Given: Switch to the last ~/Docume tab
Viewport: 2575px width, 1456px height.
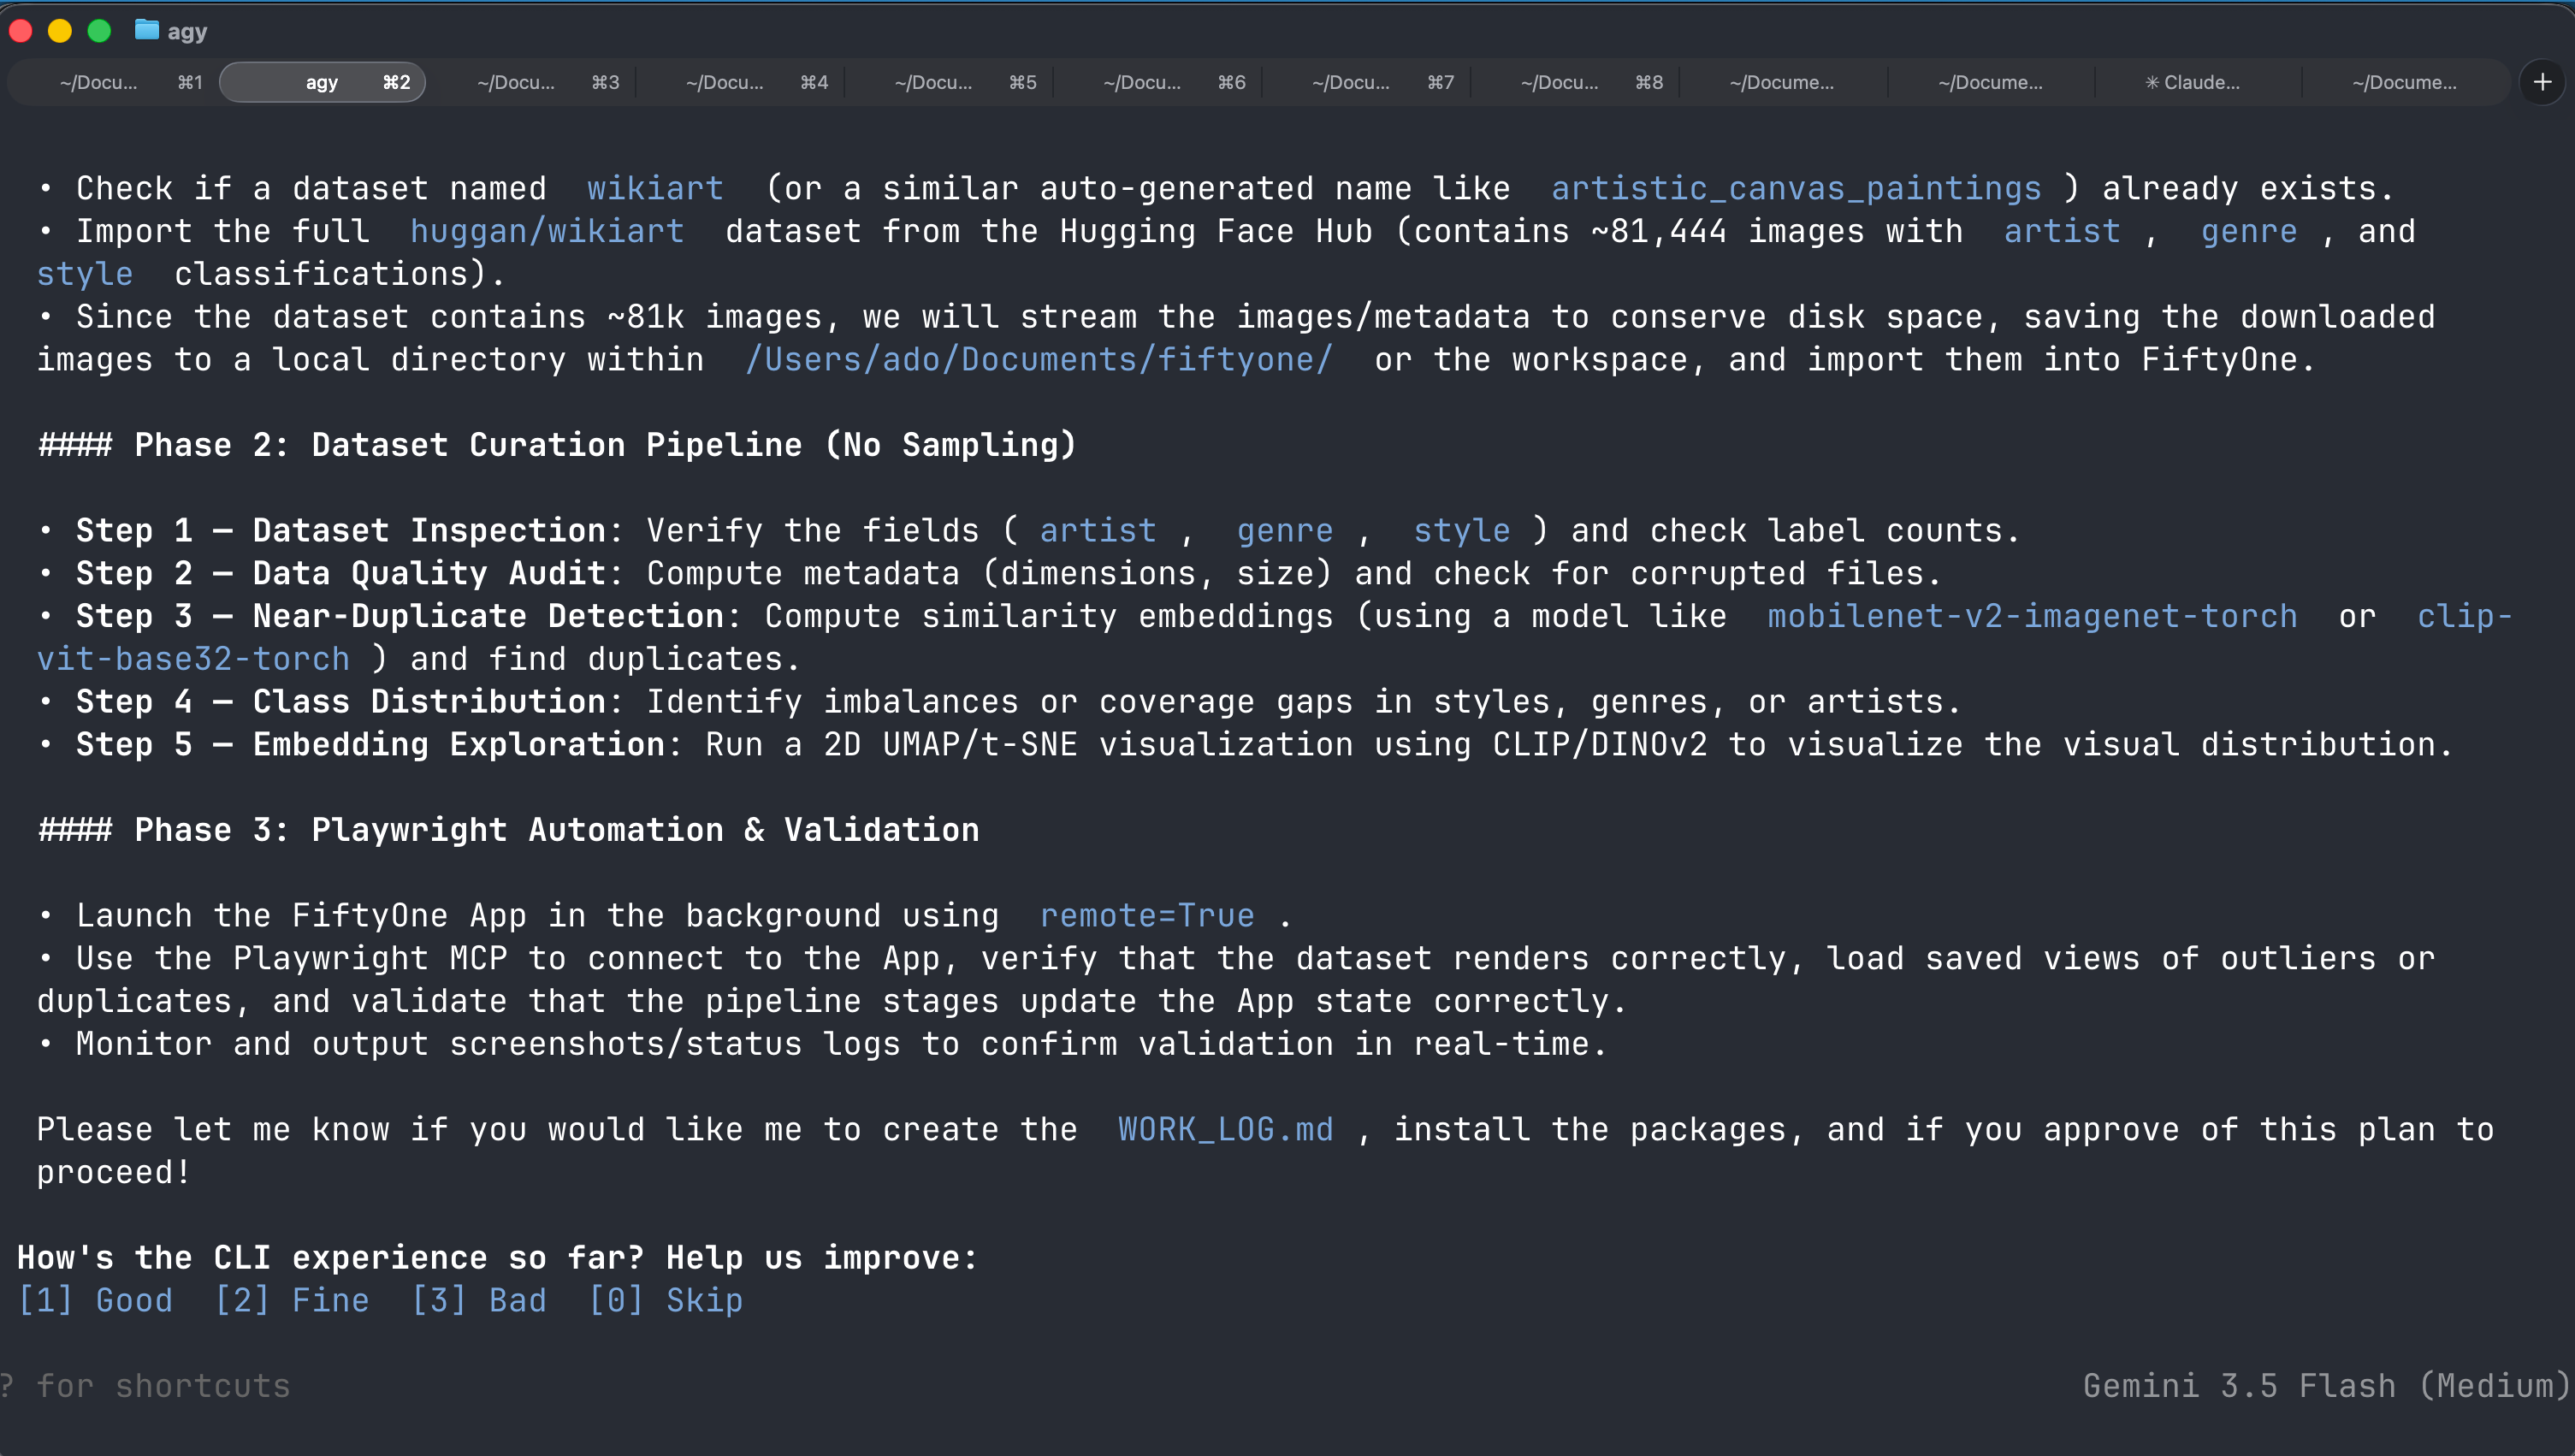Looking at the screenshot, I should coord(2403,82).
